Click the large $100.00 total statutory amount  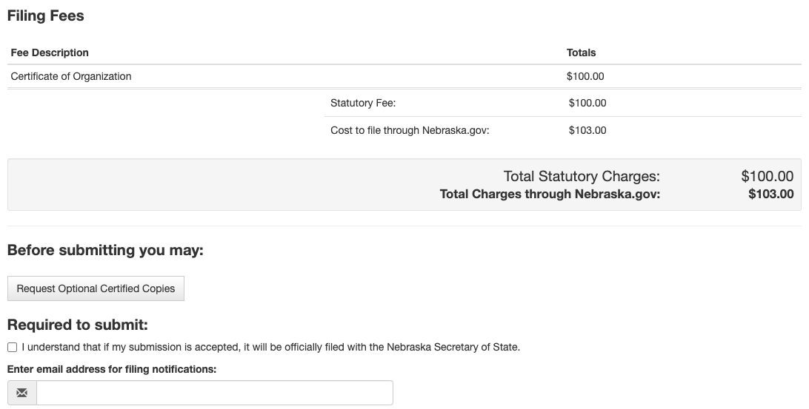pos(768,176)
